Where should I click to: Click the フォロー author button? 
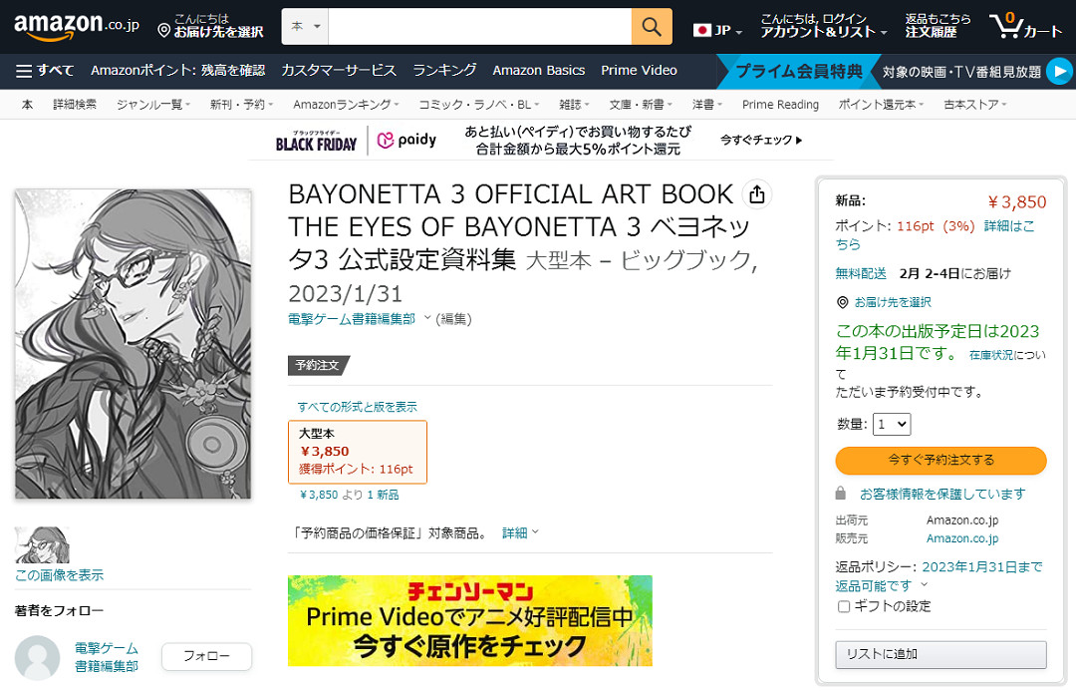(x=206, y=656)
